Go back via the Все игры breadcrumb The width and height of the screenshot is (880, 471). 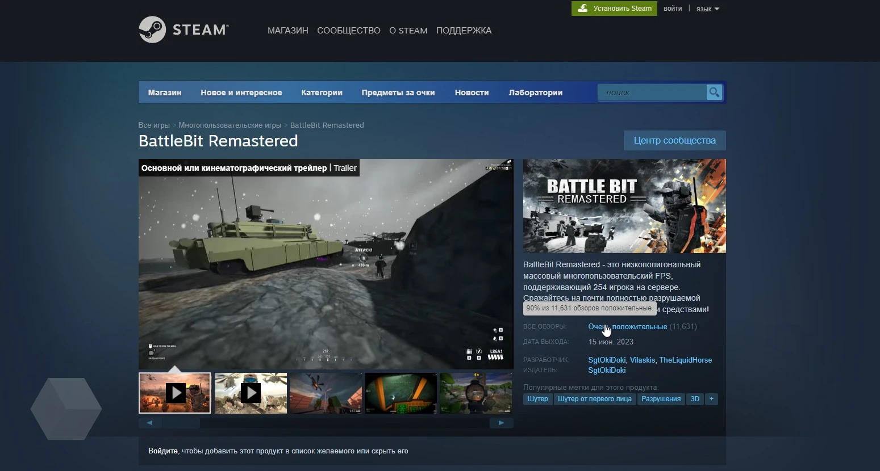pos(153,125)
